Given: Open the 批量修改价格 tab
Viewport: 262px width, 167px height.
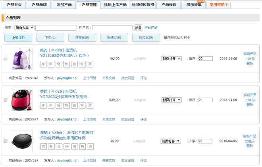Looking at the screenshot, I should pos(143,5).
